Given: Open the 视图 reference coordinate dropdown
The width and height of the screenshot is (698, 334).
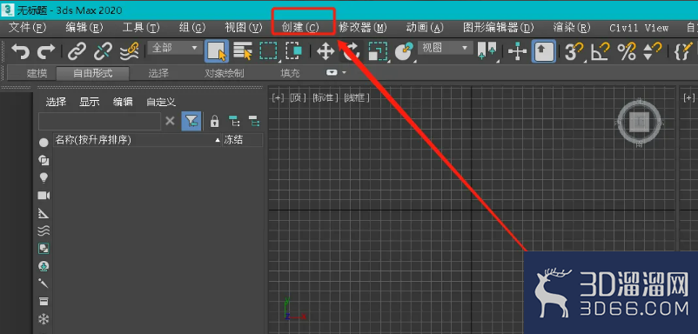Looking at the screenshot, I should (x=445, y=48).
